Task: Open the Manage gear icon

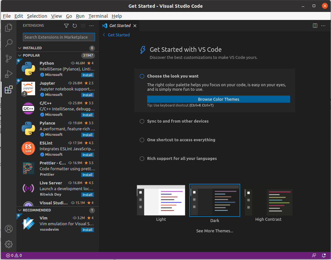Action: tap(9, 244)
